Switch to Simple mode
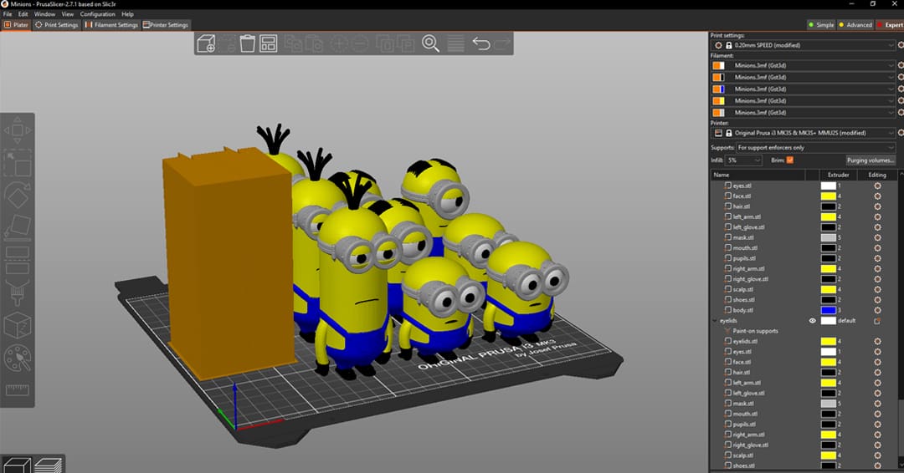The image size is (904, 473). (821, 25)
